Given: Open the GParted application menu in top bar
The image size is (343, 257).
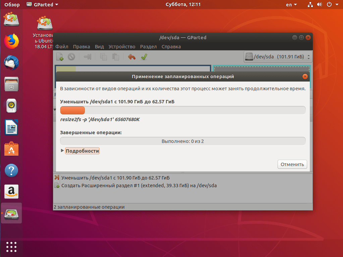Looking at the screenshot, I should pos(43,5).
